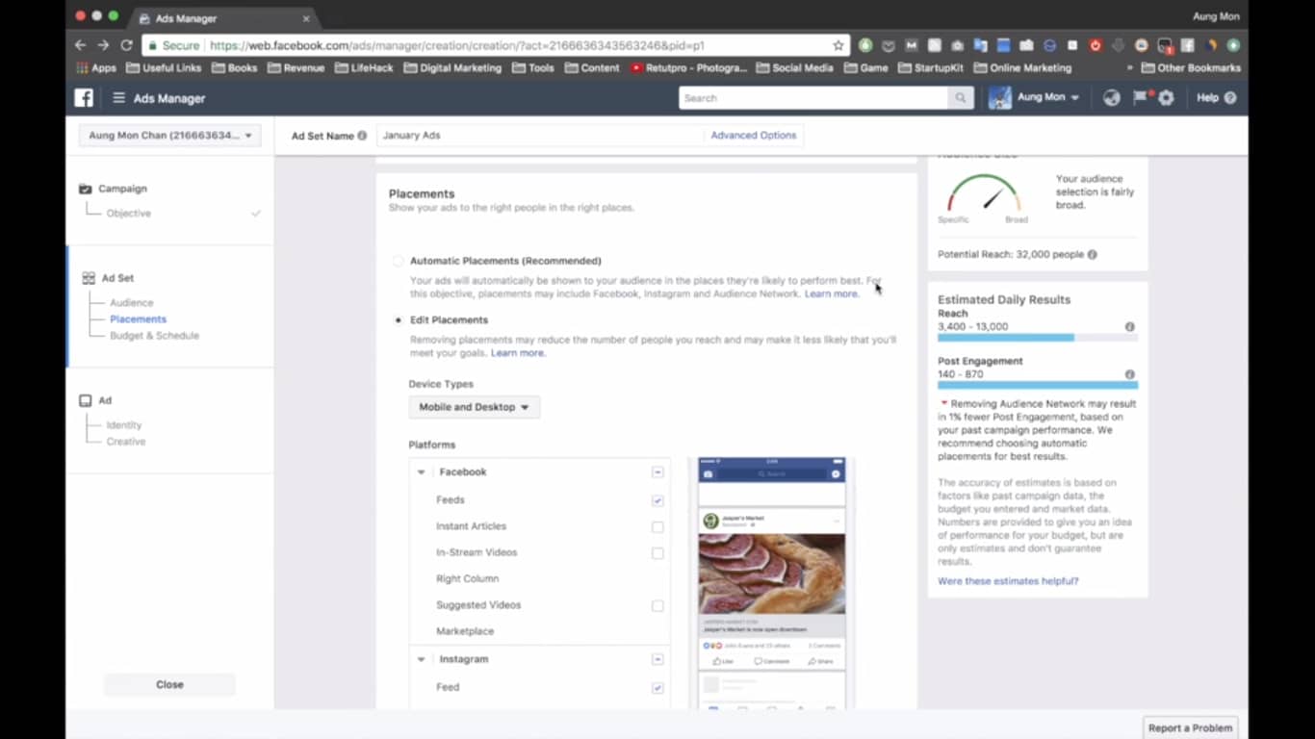
Task: Click the Reach estimate progress bar
Action: pyautogui.click(x=1037, y=338)
